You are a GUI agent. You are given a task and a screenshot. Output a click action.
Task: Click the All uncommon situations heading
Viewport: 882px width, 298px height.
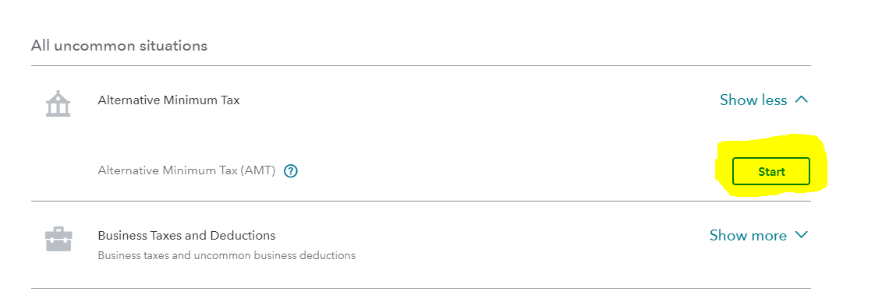pos(119,45)
